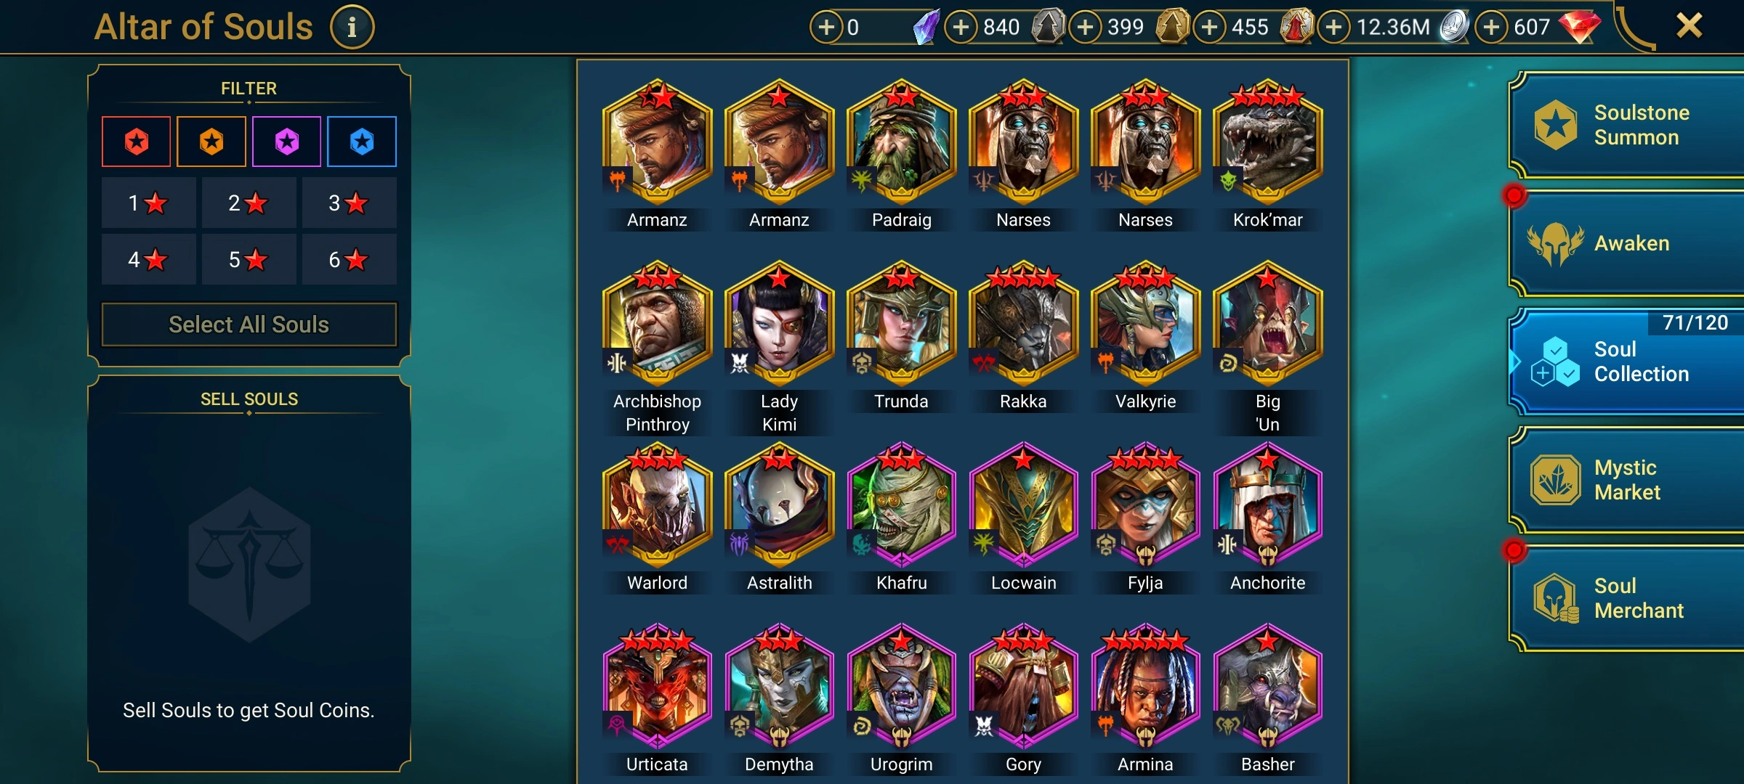The width and height of the screenshot is (1744, 784).
Task: Toggle the red legendary rarity filter
Action: pyautogui.click(x=137, y=142)
